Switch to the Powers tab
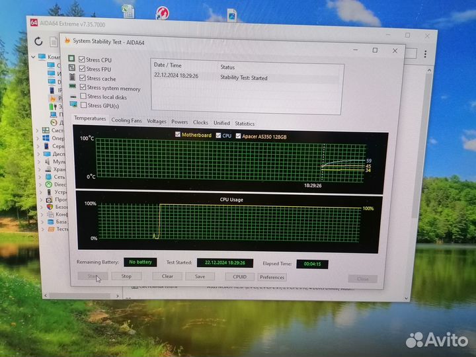The image size is (476, 357). pos(180,122)
